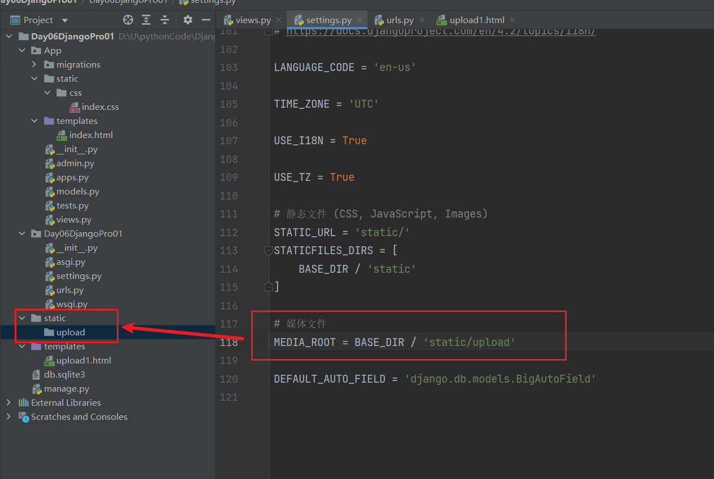714x479 pixels.
Task: Expand the migrations folder
Action: pyautogui.click(x=34, y=65)
